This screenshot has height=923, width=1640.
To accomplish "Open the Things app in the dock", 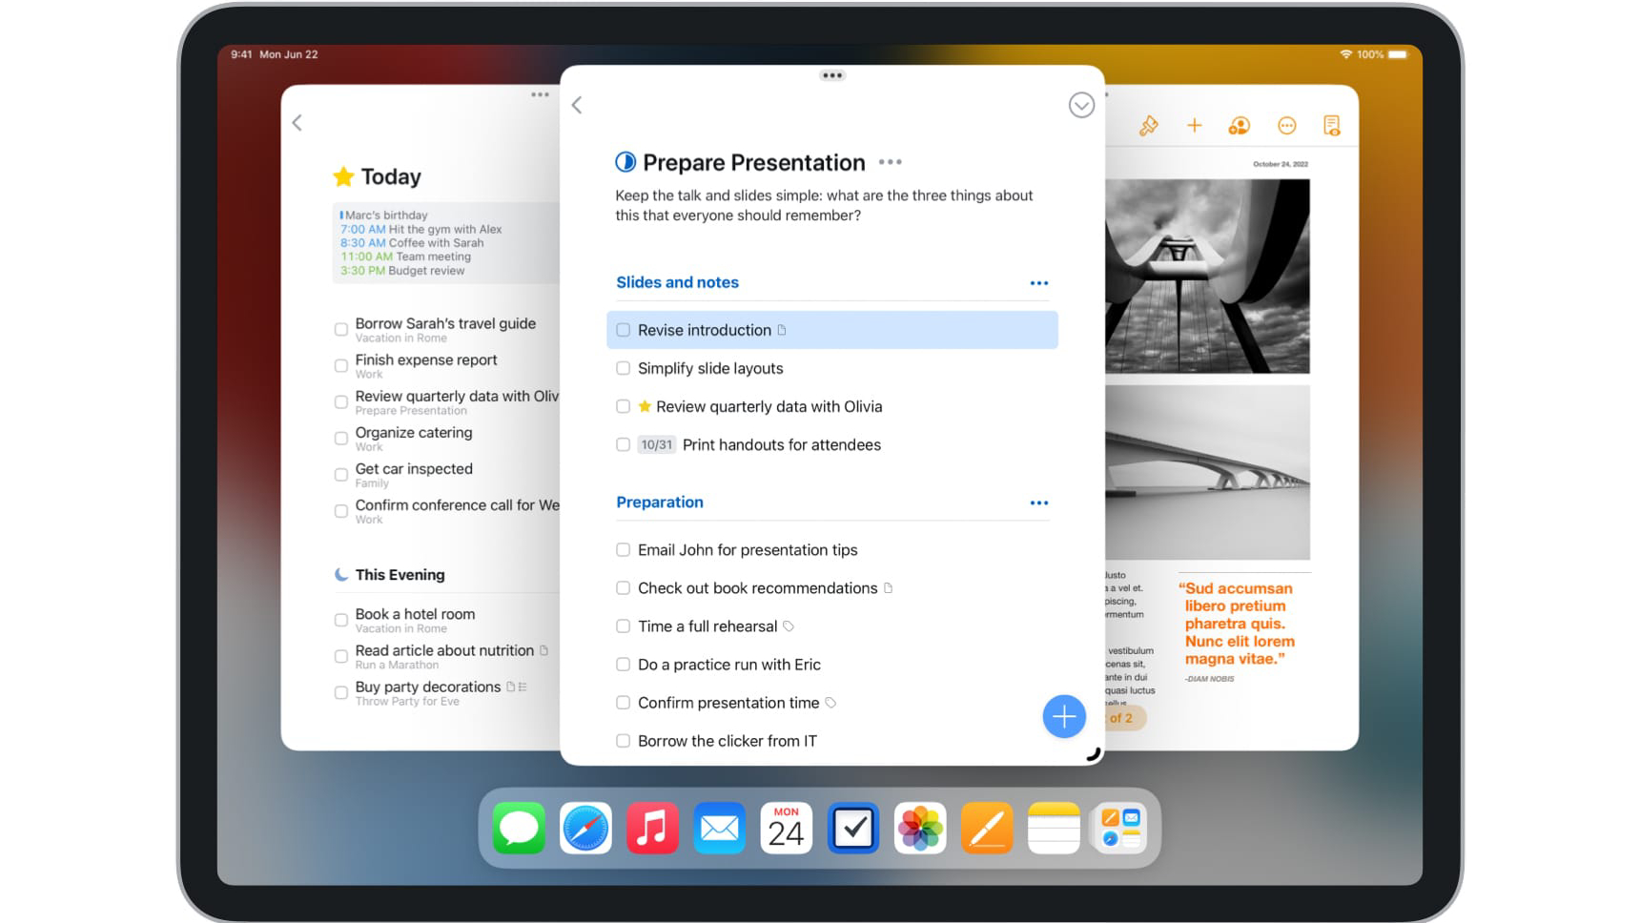I will pyautogui.click(x=852, y=828).
